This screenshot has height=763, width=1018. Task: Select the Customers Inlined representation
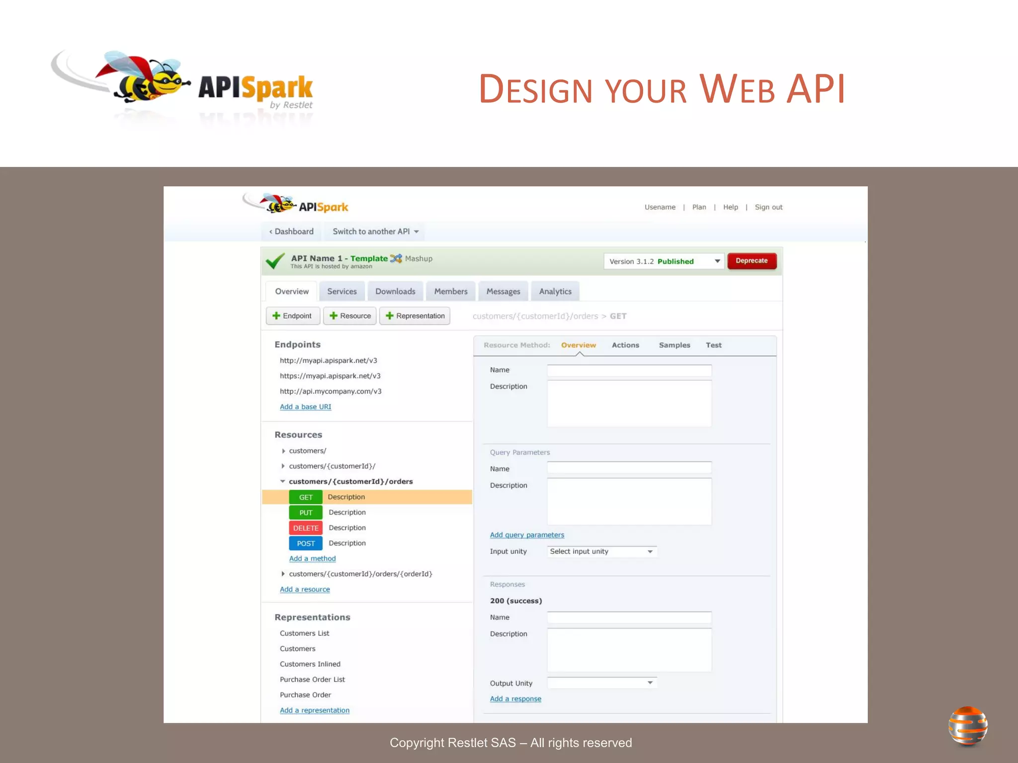(310, 664)
